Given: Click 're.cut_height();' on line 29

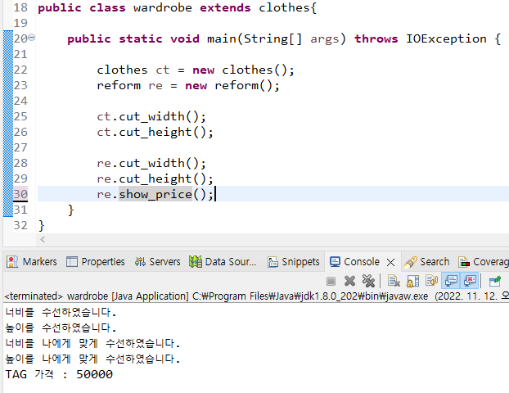Looking at the screenshot, I should (x=155, y=178).
